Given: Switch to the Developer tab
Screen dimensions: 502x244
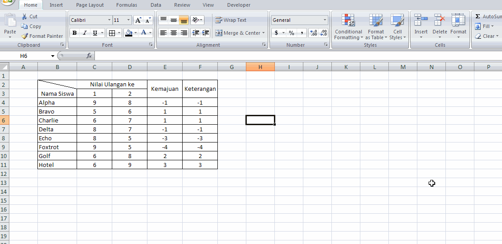Looking at the screenshot, I should tap(239, 5).
